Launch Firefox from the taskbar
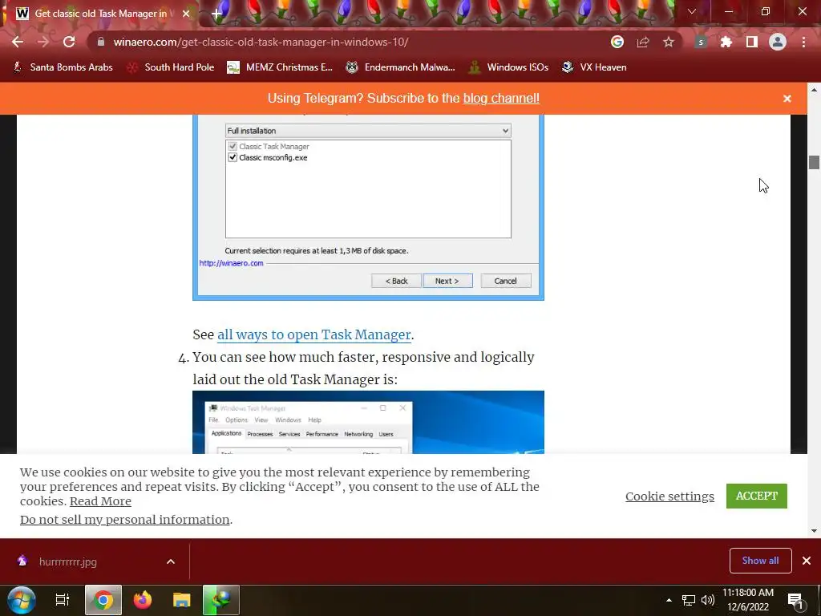 click(142, 600)
